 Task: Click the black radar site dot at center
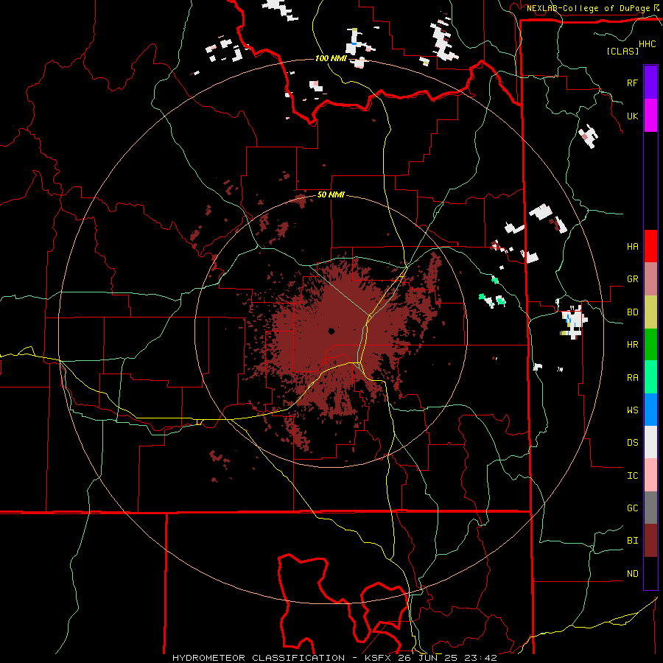331,331
